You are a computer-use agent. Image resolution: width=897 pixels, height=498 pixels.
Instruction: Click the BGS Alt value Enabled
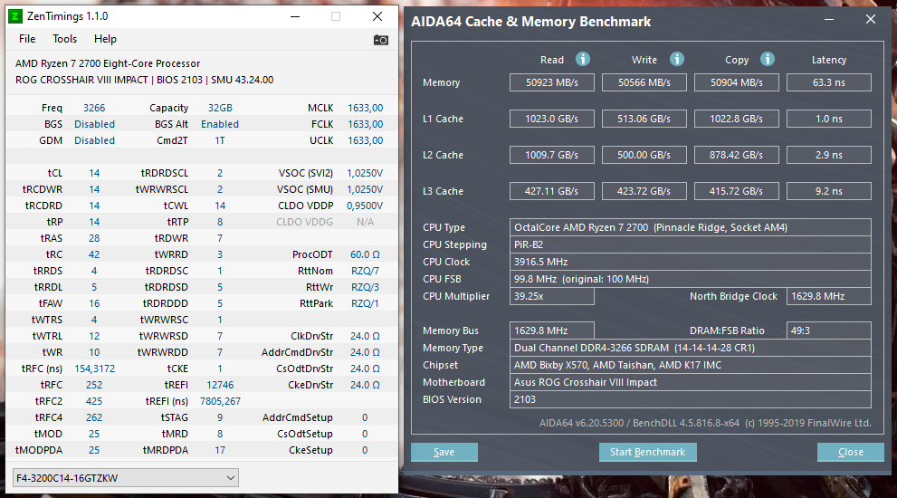coord(220,124)
